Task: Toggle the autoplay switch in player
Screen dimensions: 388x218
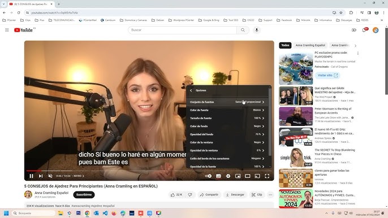Action: point(208,176)
